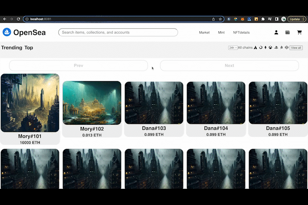The image size is (308, 205).
Task: Open the Dana#104 NFT image
Action: tap(216, 103)
